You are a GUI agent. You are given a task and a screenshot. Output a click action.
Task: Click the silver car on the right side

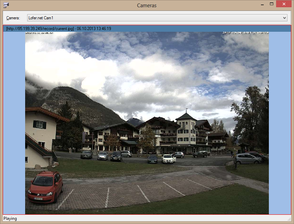248,158
